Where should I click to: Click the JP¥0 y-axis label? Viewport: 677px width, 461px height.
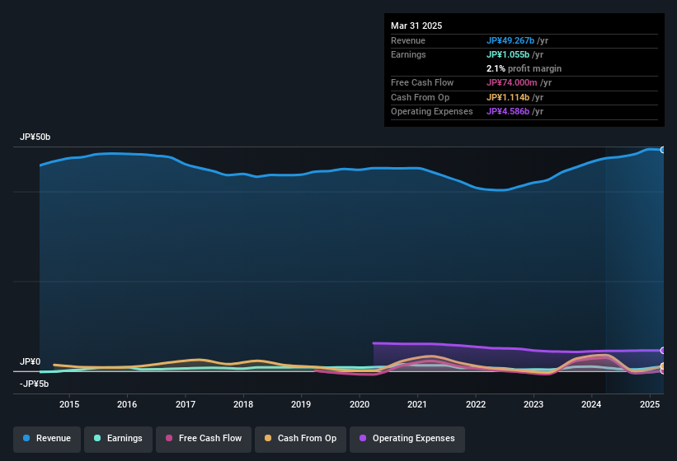coord(31,361)
